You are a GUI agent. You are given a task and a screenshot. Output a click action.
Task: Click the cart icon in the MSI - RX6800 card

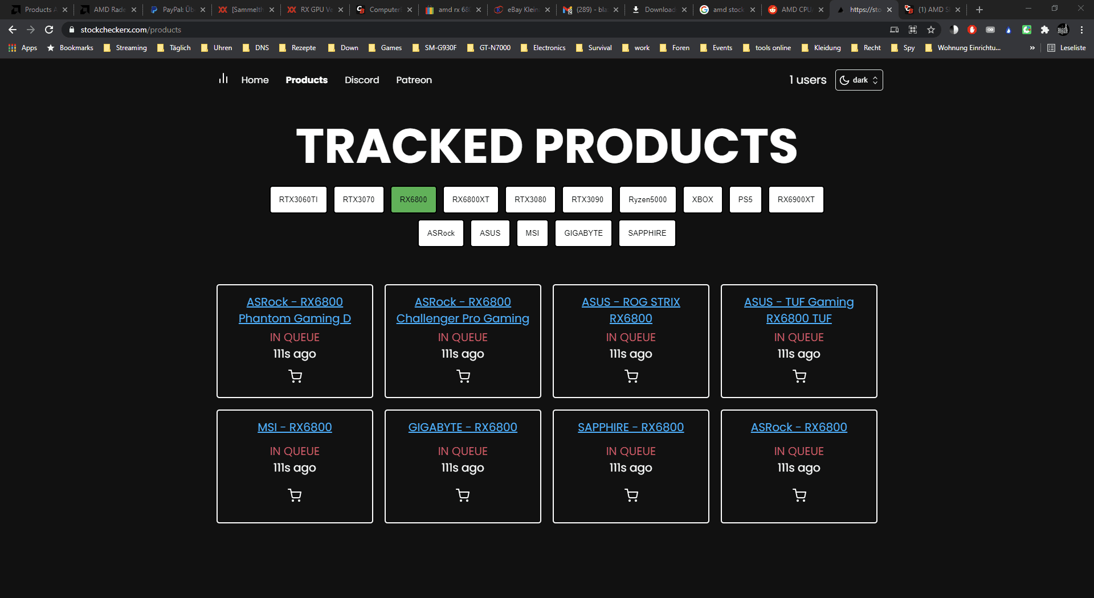click(x=295, y=495)
